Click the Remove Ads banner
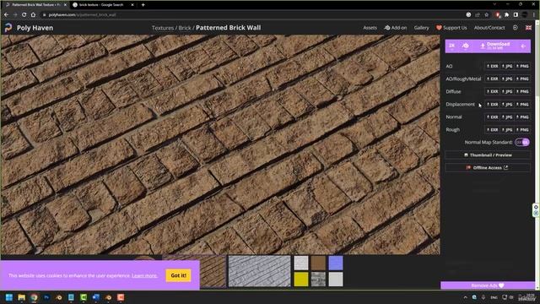 [x=488, y=285]
